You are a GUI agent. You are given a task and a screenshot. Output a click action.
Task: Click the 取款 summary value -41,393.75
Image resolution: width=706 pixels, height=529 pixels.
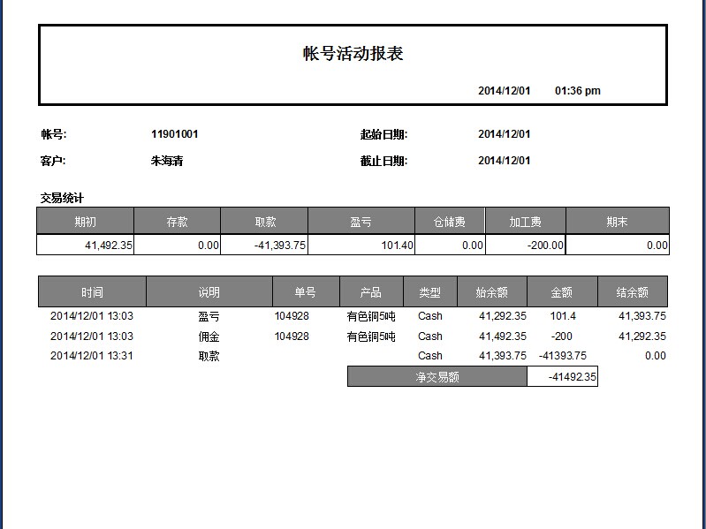click(x=280, y=246)
